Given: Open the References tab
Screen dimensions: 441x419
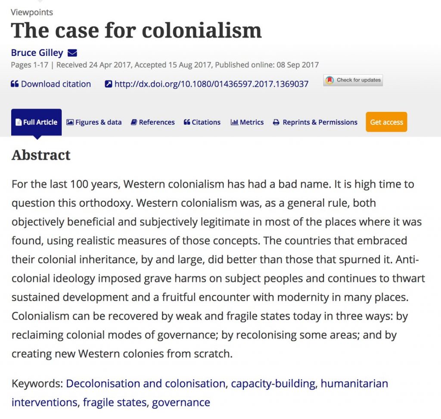Looking at the screenshot, I should point(153,122).
